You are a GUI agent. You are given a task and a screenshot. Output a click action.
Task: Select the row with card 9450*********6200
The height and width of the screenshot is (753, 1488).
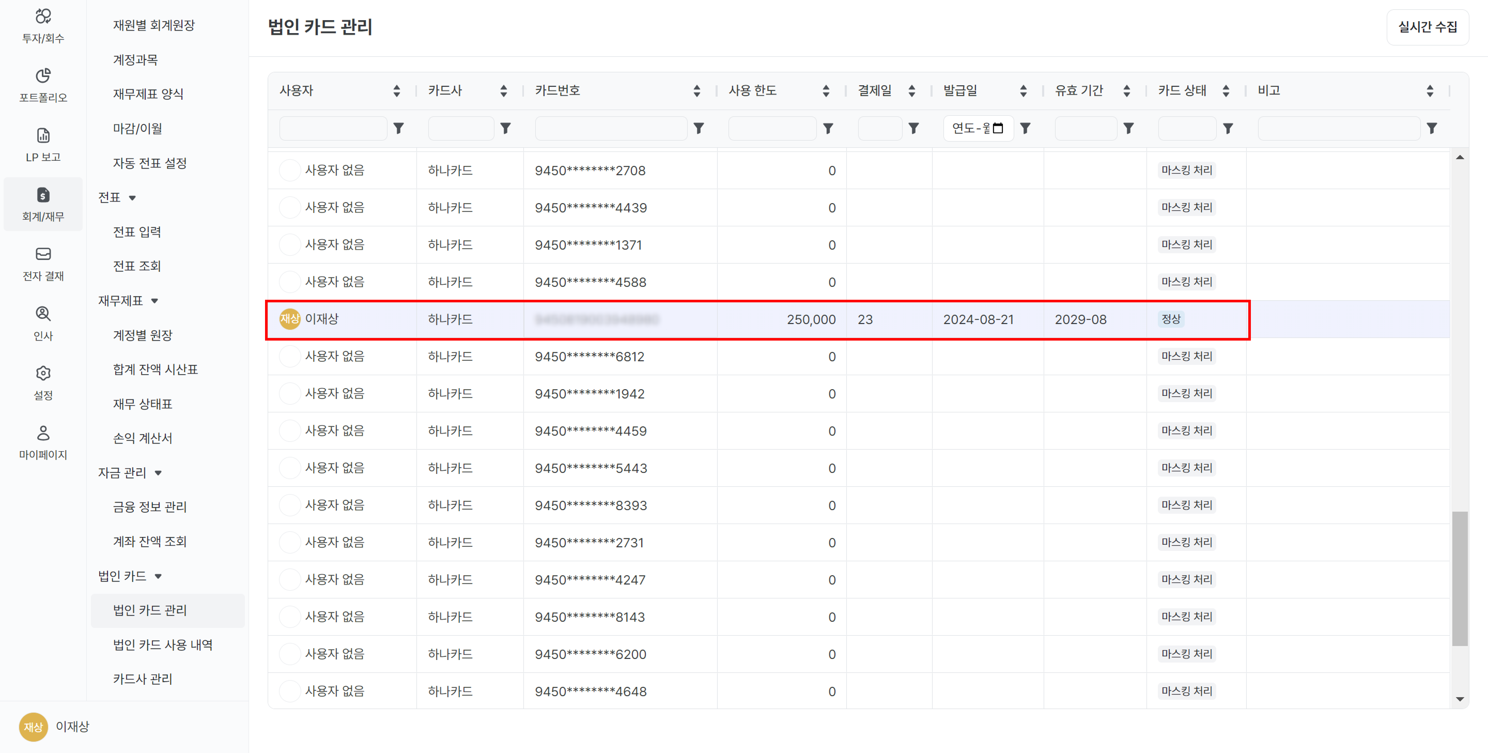(x=858, y=654)
